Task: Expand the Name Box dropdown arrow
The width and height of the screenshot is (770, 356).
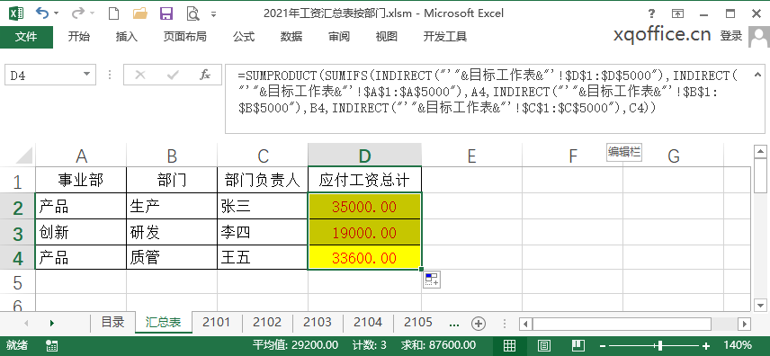Action: pos(87,74)
